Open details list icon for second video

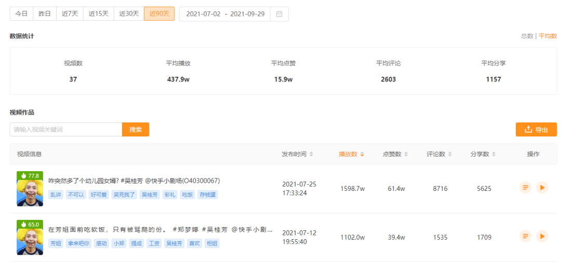tap(525, 236)
